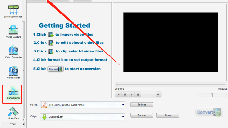Open the Options dropdown menu
Screen dimensions: 228x128
click(12, 124)
